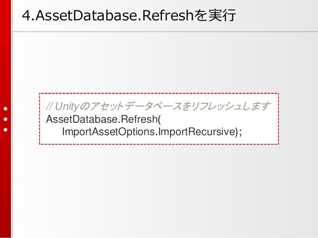Click the middle white dot on red sidebar
Image resolution: width=318 pixels, height=238 pixels.
(x=5, y=119)
